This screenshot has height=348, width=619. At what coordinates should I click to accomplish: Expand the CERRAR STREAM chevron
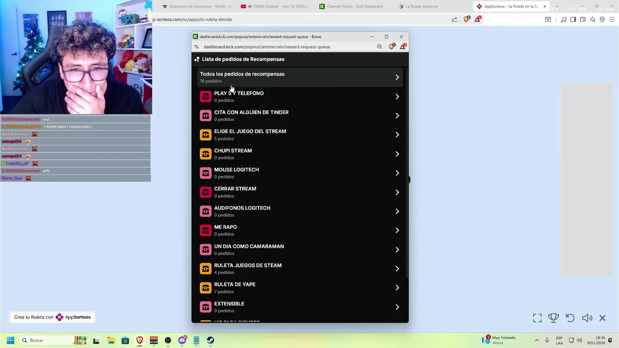pos(397,192)
